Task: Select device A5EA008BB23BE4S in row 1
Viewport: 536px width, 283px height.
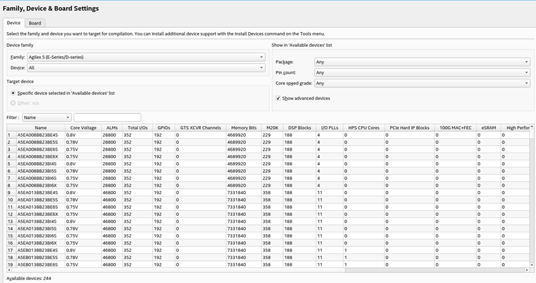Action: coord(37,135)
